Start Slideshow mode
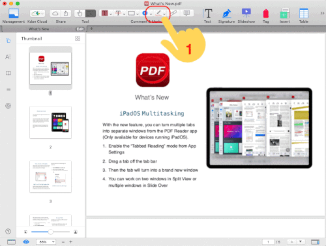This screenshot has width=326, height=246. [x=246, y=14]
